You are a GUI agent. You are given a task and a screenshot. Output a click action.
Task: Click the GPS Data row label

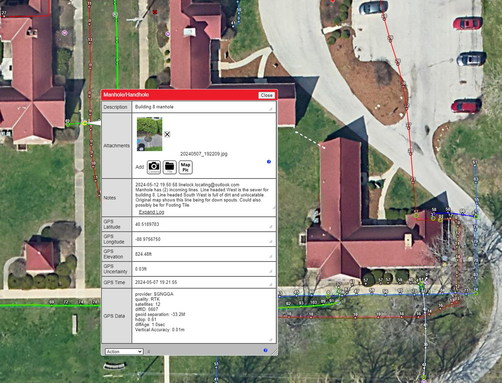point(114,316)
